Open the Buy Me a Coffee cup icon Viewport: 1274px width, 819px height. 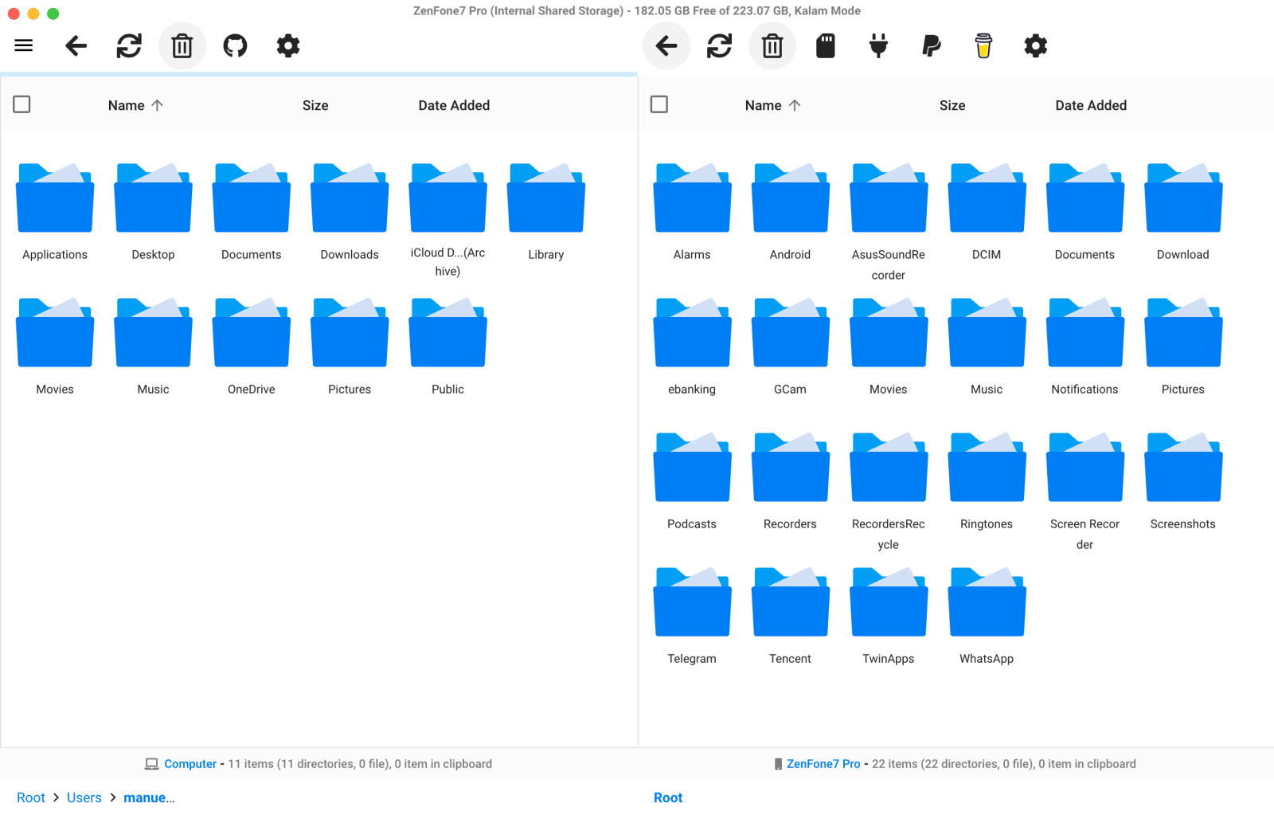tap(983, 45)
